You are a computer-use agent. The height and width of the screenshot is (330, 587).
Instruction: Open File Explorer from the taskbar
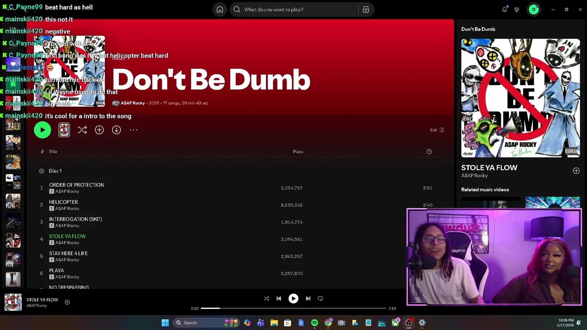(274, 323)
